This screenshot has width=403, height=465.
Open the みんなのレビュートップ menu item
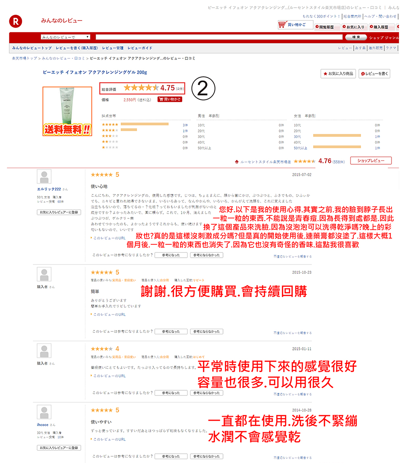[x=32, y=48]
